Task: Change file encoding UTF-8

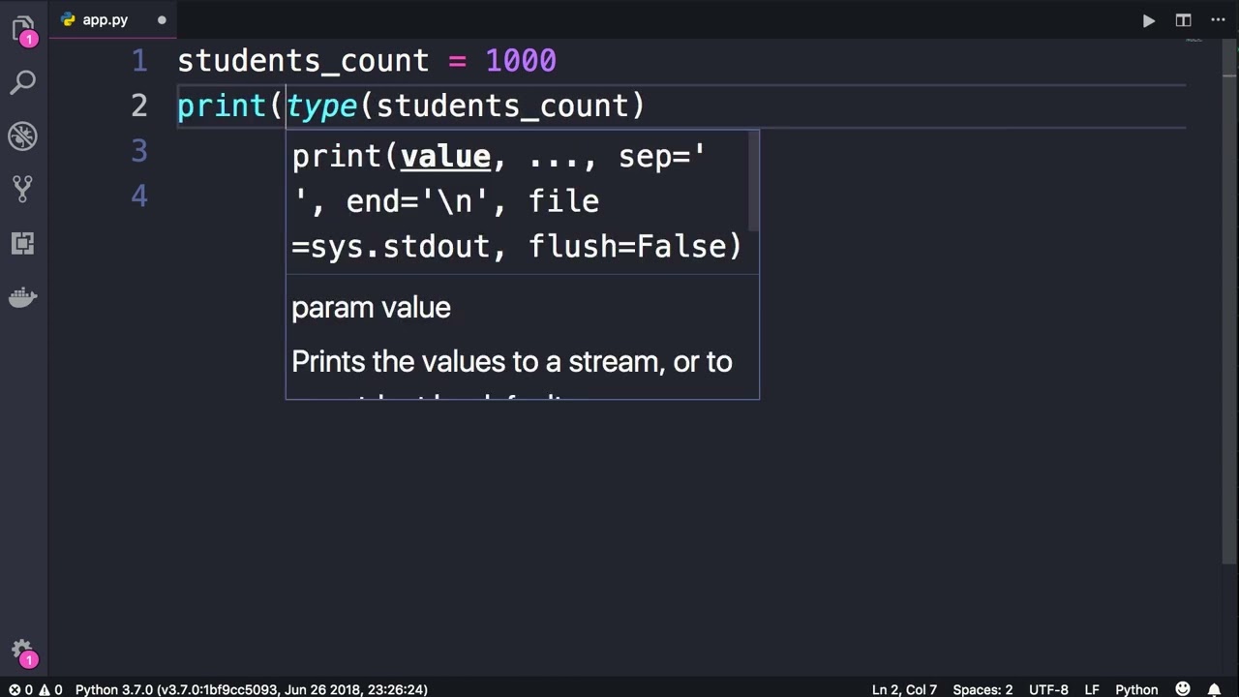Action: click(x=1048, y=689)
